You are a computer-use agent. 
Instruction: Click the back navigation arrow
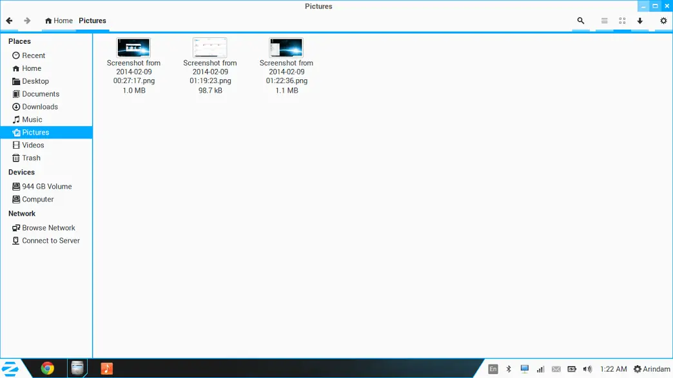pyautogui.click(x=9, y=21)
